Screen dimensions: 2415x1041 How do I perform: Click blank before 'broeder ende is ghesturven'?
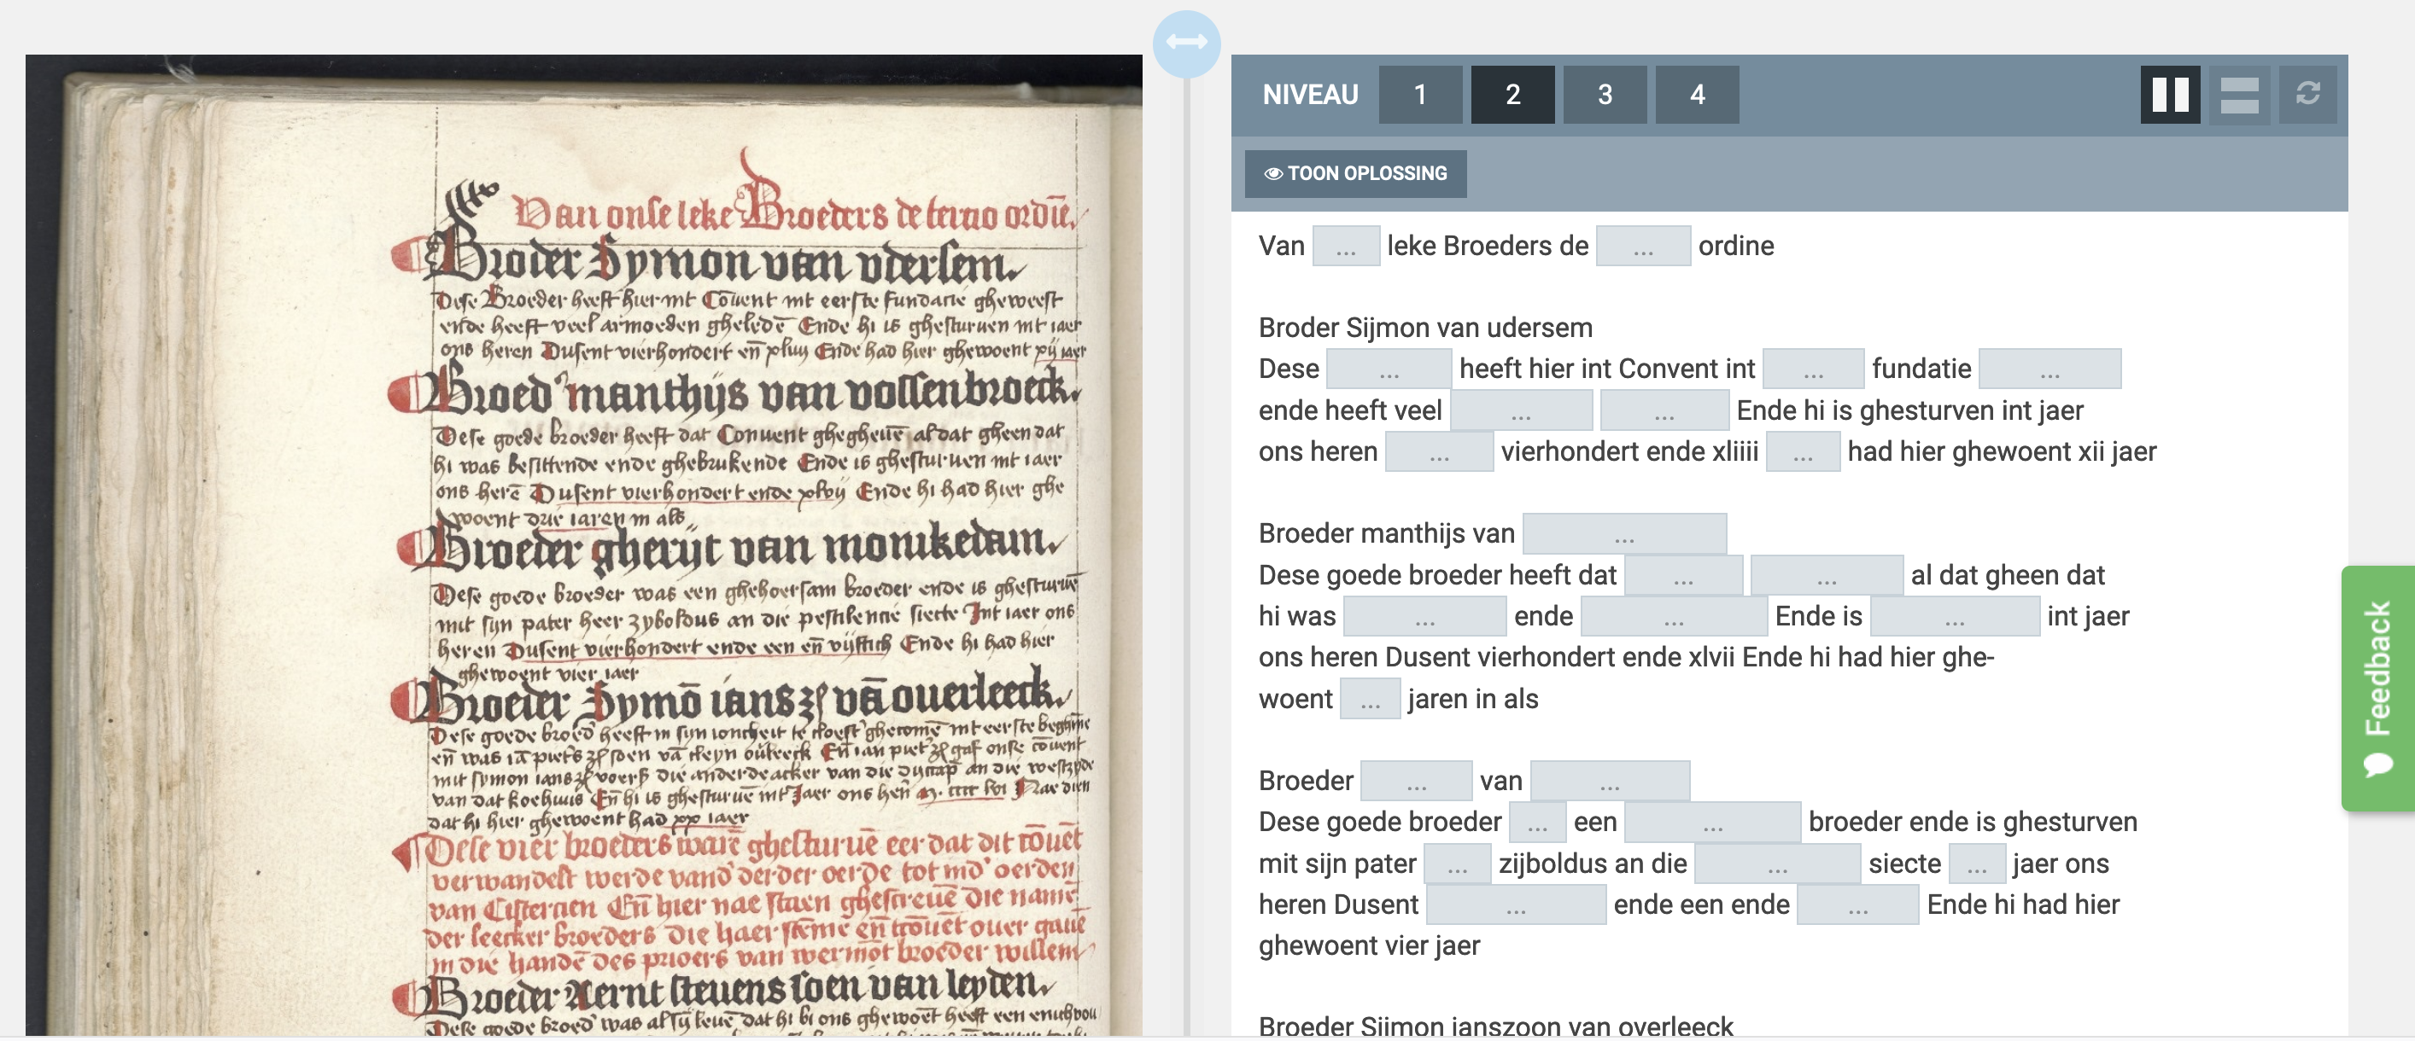pyautogui.click(x=1712, y=823)
